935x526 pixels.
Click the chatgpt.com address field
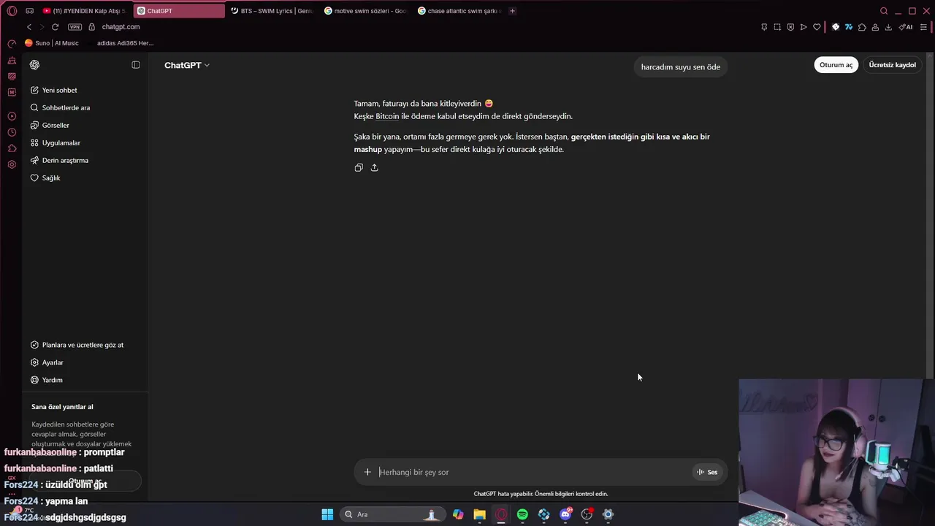click(x=121, y=27)
